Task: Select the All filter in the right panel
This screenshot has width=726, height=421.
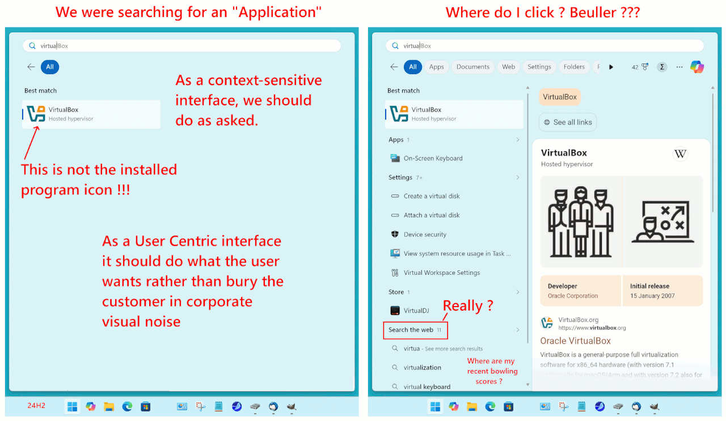Action: click(413, 67)
